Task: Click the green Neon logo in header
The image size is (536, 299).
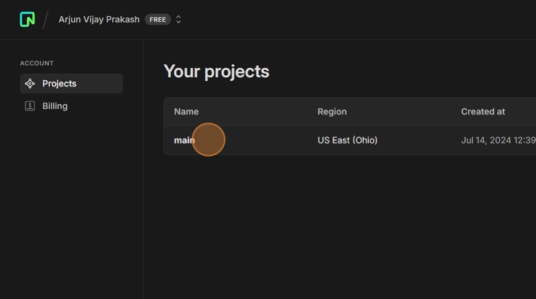Action: (x=27, y=19)
